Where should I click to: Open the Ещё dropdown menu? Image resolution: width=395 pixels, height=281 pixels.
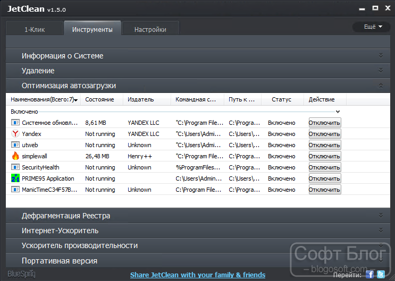pos(373,27)
